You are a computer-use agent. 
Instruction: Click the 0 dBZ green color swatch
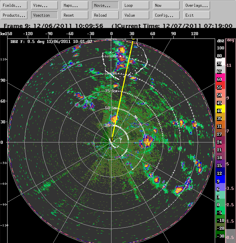click(220, 203)
